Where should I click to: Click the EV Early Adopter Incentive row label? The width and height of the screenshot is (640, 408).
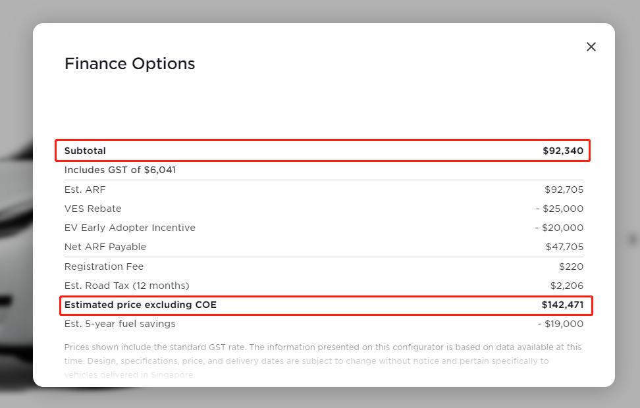(130, 228)
